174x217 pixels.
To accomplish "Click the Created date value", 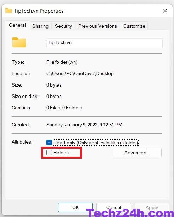I will point(84,125).
